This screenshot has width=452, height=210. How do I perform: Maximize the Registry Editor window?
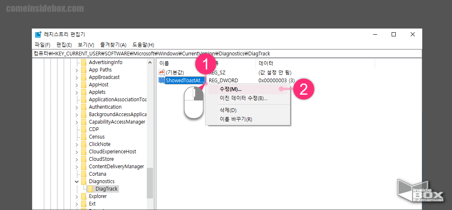[393, 35]
